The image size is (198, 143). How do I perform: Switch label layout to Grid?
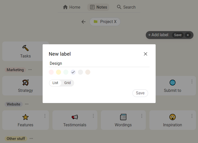67,83
